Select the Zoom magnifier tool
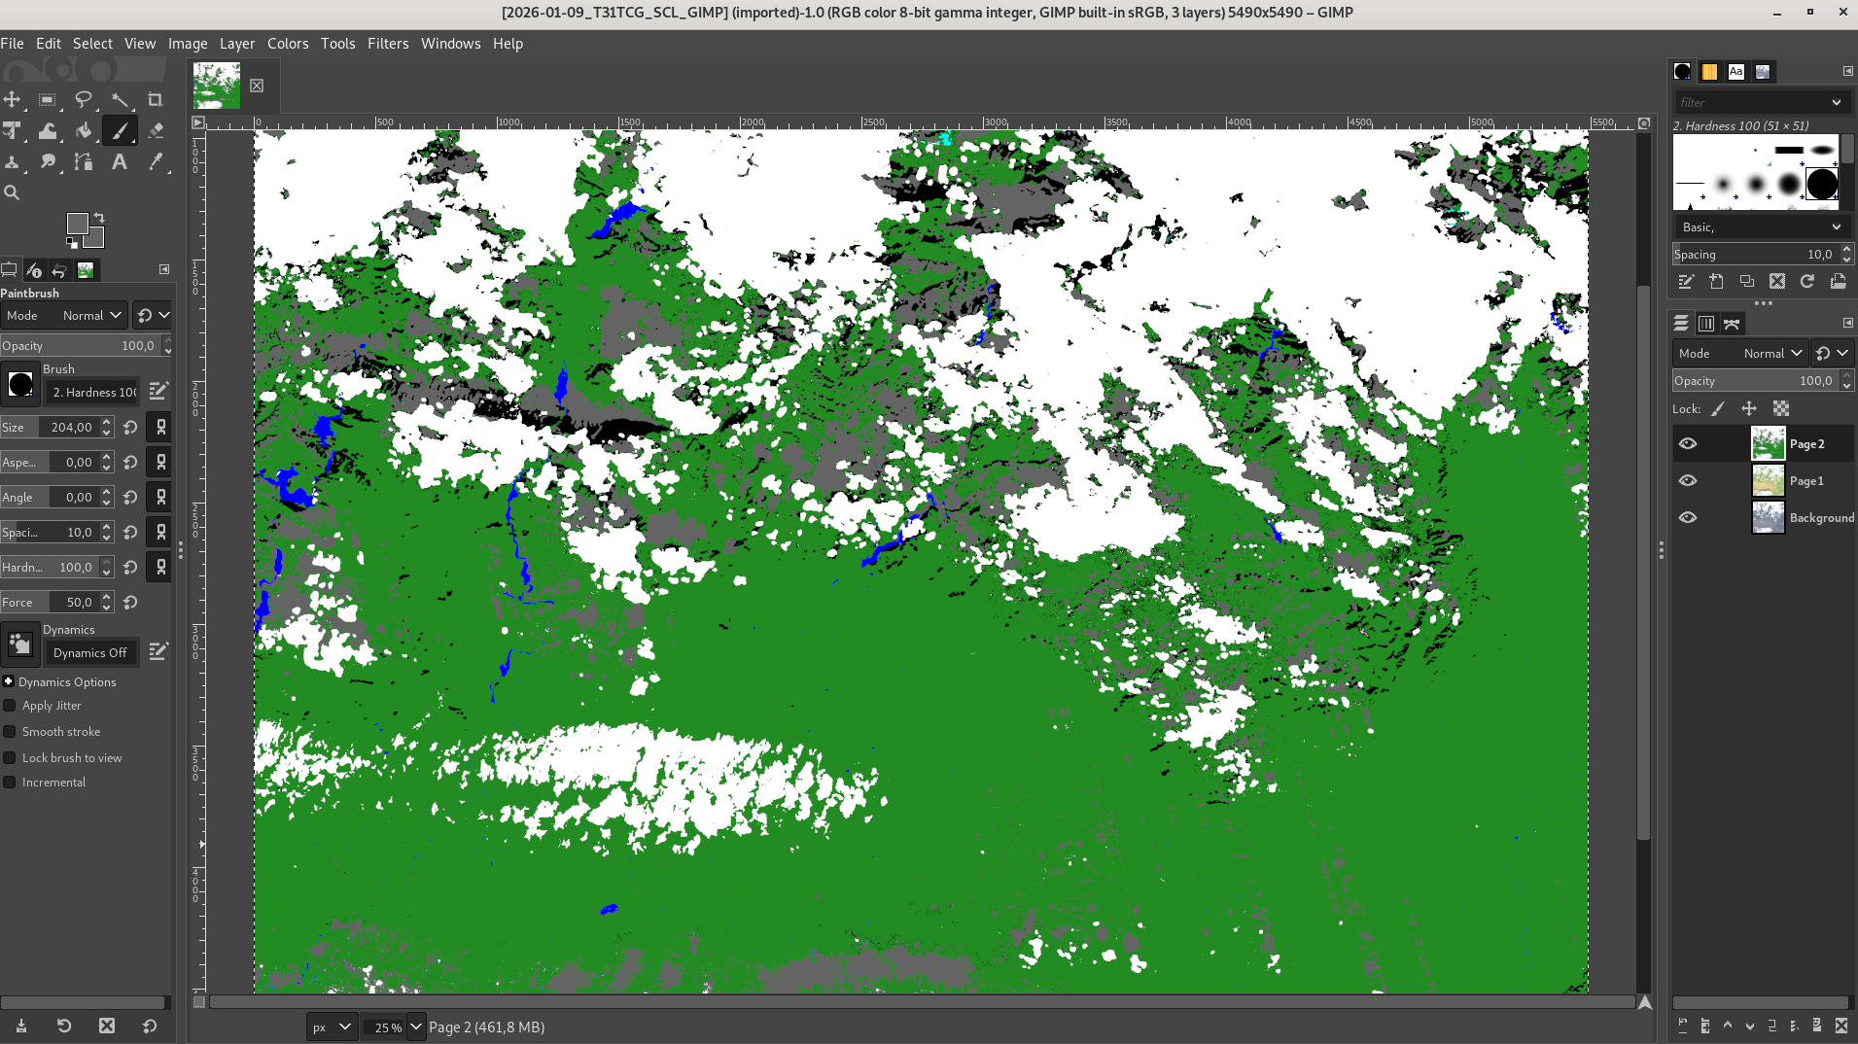Screen dimensions: 1858x1044 pyautogui.click(x=12, y=192)
